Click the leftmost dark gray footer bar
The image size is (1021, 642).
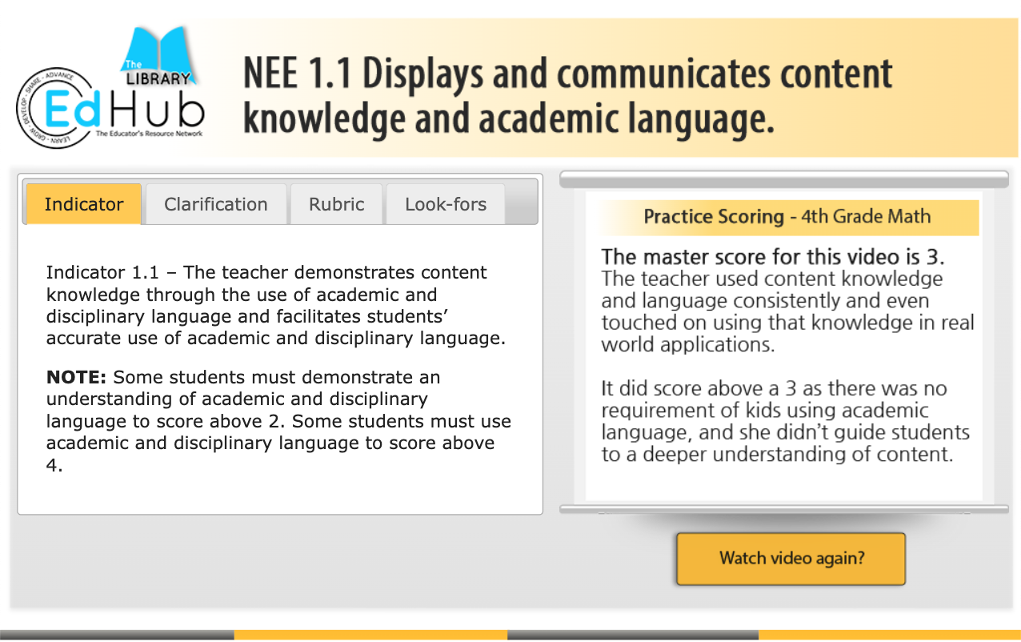tap(117, 635)
